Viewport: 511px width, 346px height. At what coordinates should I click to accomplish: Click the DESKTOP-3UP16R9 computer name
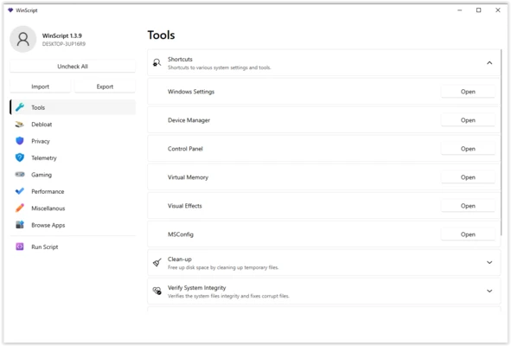(x=64, y=44)
